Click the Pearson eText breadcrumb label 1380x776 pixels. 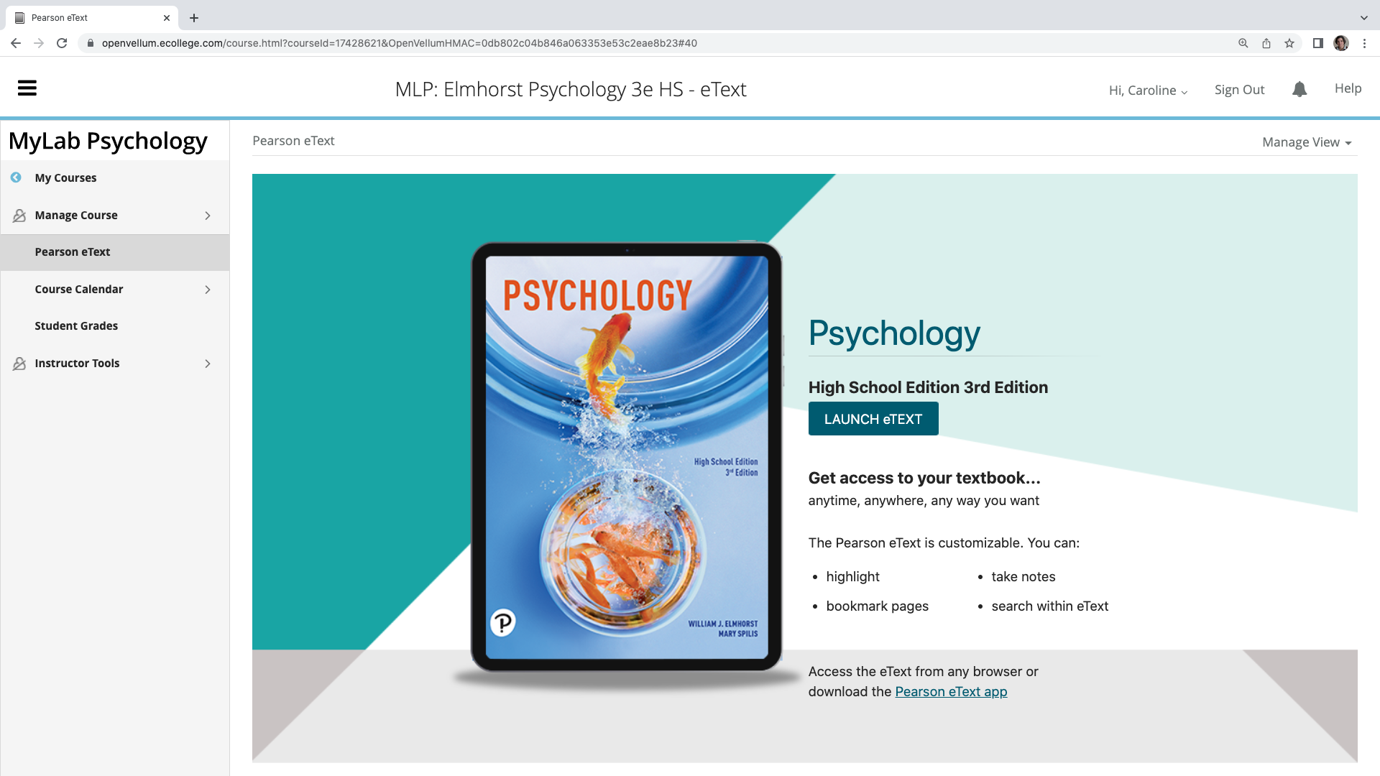[293, 141]
